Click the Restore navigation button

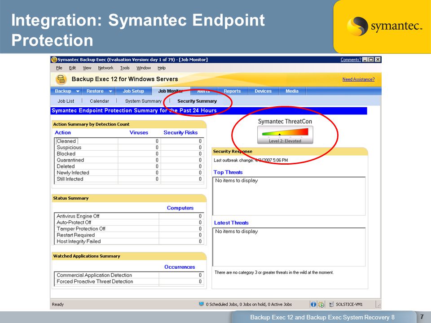(95, 91)
